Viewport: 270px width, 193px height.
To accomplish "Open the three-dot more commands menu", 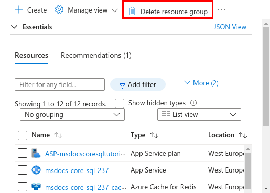I will coord(222,9).
